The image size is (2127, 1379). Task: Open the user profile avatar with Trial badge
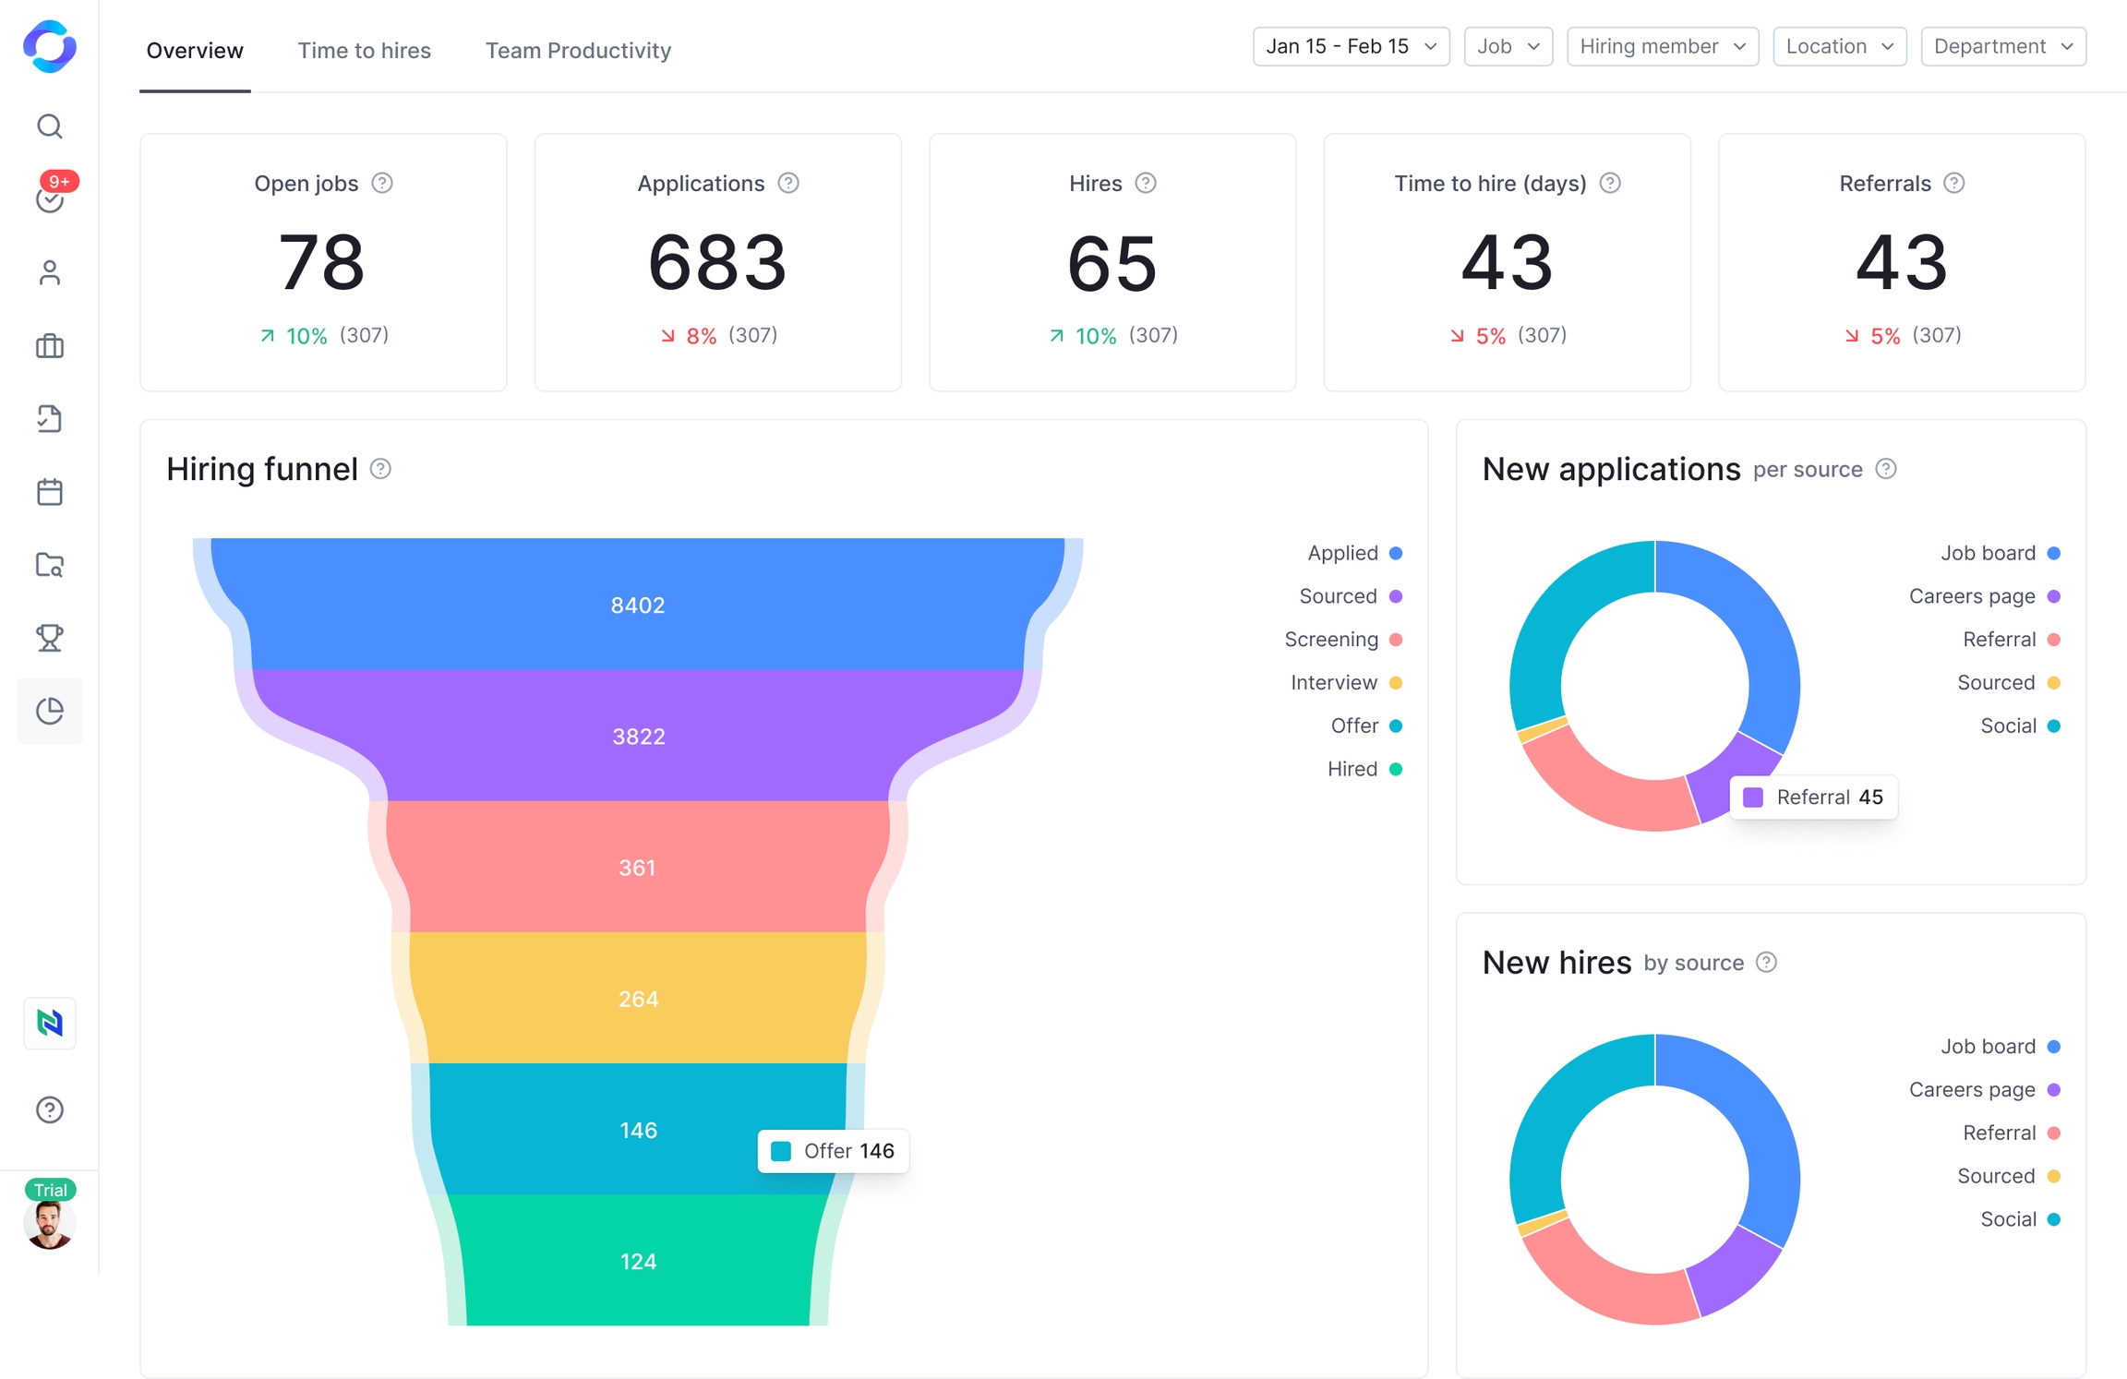50,1222
